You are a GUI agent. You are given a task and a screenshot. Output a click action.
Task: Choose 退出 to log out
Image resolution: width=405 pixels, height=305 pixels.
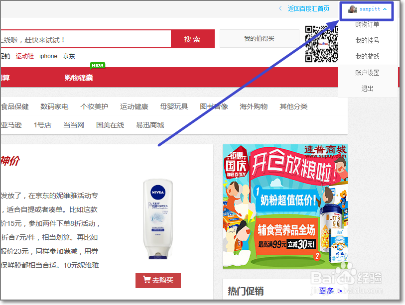tap(367, 89)
